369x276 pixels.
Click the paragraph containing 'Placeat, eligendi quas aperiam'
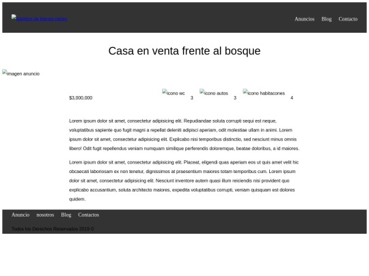click(184, 181)
